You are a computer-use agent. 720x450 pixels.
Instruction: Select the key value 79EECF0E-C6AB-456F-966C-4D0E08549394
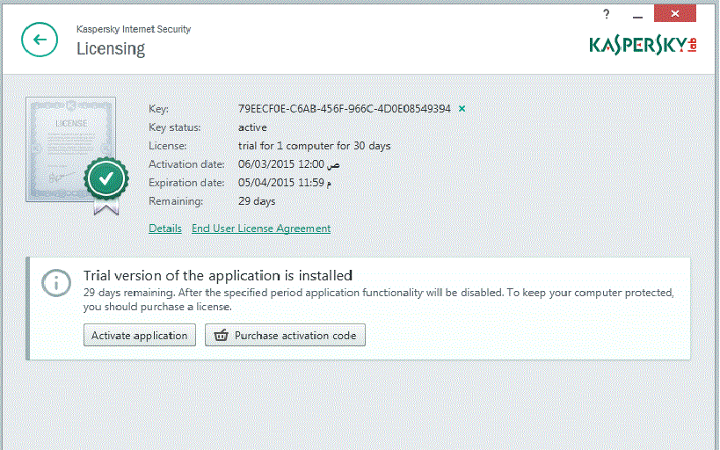[345, 109]
